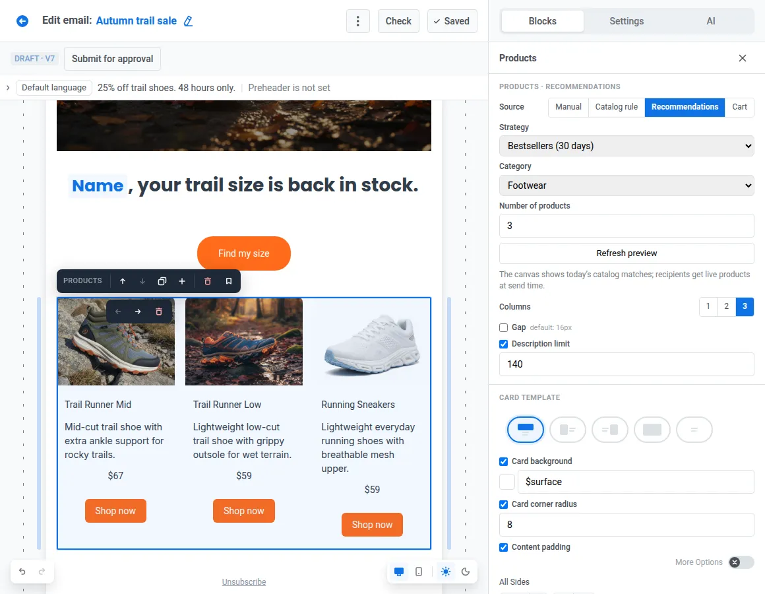Viewport: 765px width, 594px height.
Task: Go back using the blue arrow icon
Action: [22, 21]
